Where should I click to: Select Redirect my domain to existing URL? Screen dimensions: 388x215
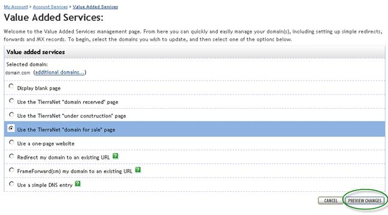[11, 156]
